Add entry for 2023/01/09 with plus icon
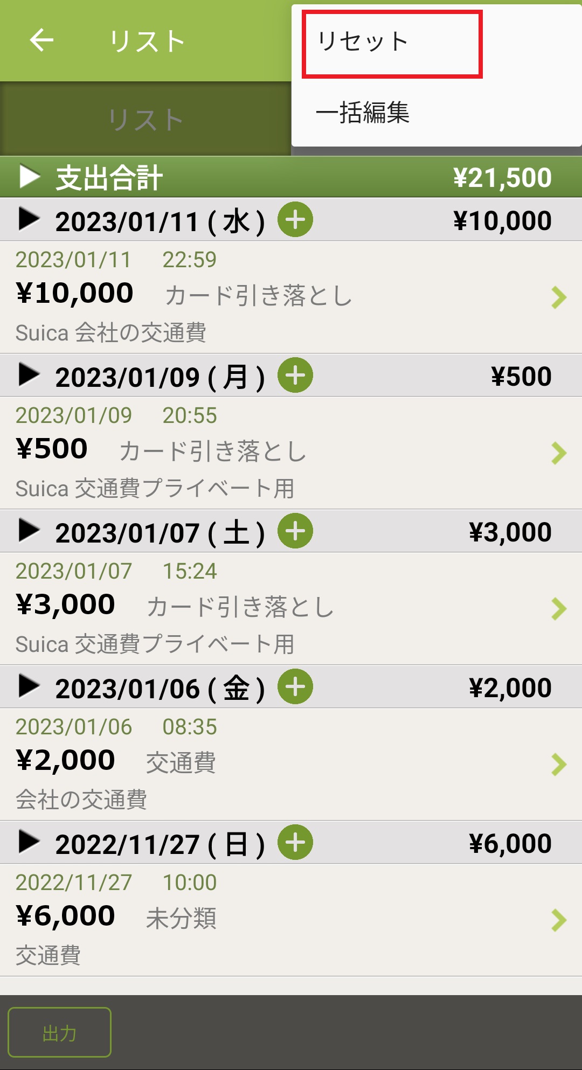This screenshot has width=582, height=1070. click(x=295, y=376)
